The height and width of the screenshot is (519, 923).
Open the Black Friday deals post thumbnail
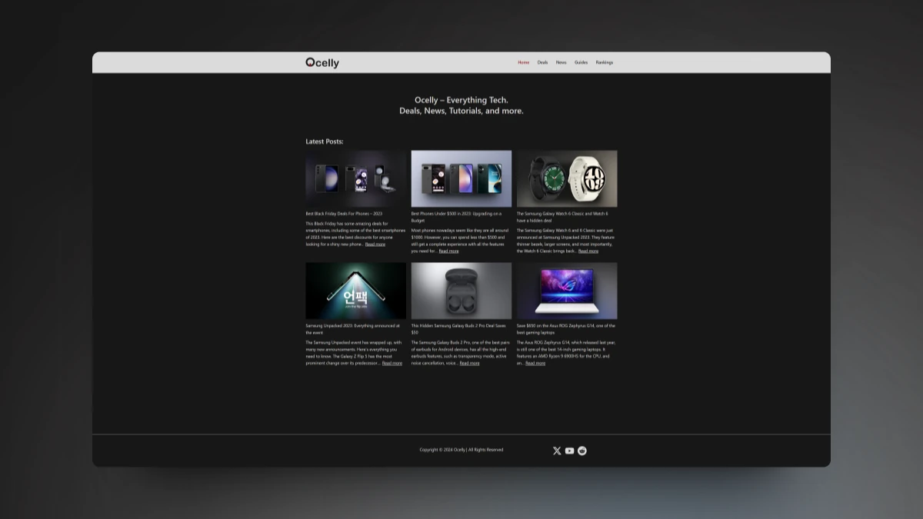coord(355,178)
